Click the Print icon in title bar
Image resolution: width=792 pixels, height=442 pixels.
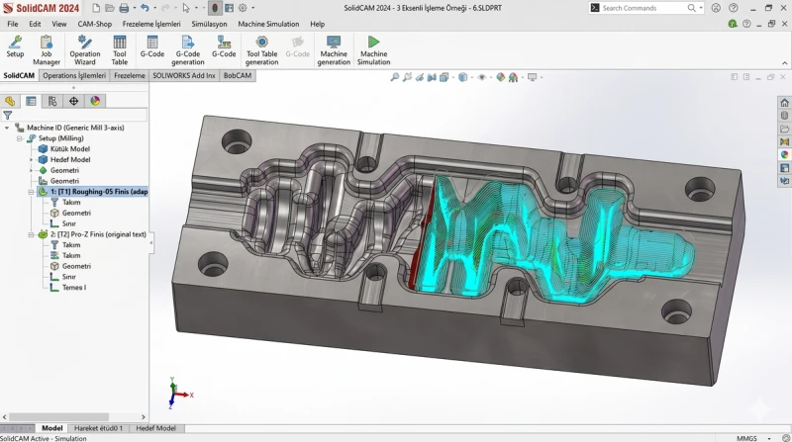pos(124,8)
